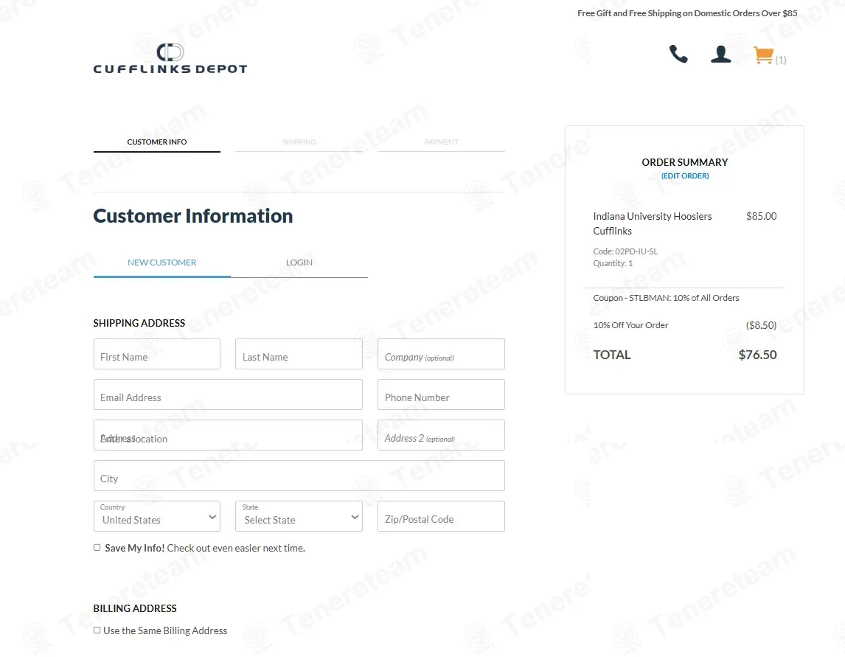This screenshot has width=845, height=657.
Task: Click the cart count (1) label
Action: (780, 60)
